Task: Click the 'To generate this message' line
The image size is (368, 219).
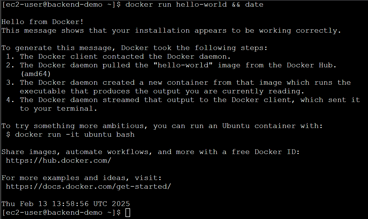Action: [x=134, y=48]
